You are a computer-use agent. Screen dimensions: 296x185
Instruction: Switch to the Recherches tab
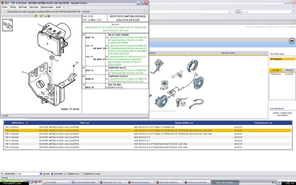[x=228, y=53]
